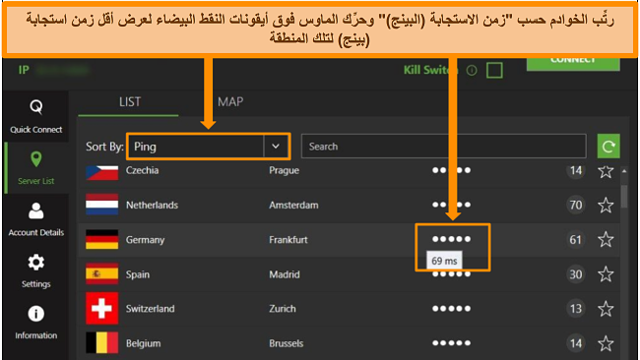Favorite the Switzerland Zurich server
The image size is (640, 360).
pos(606,309)
